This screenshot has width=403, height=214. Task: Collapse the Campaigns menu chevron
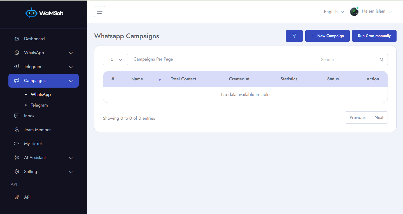click(71, 81)
